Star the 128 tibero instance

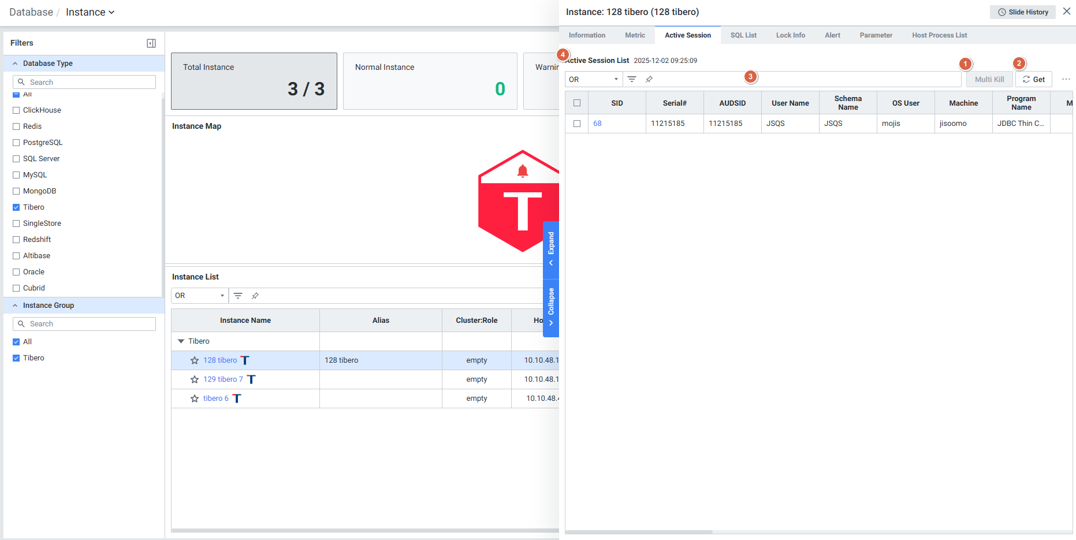195,360
